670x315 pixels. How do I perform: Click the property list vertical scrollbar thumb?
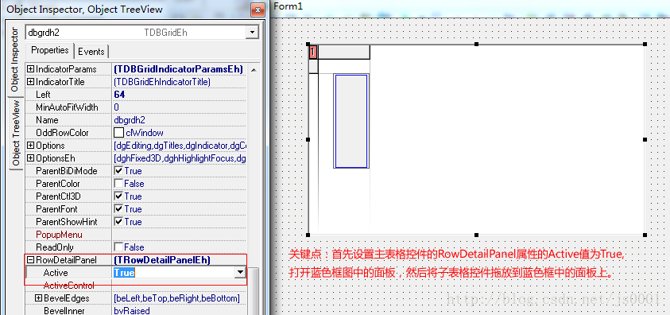[x=254, y=291]
